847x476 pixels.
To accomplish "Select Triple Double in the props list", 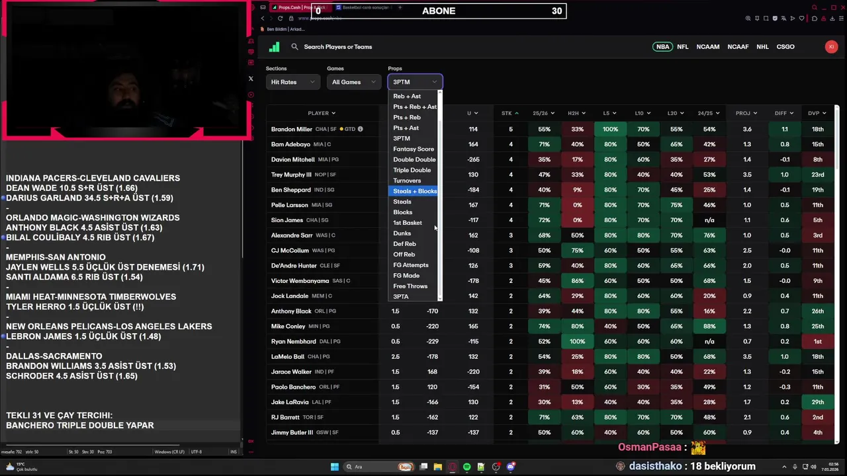I will coord(414,170).
